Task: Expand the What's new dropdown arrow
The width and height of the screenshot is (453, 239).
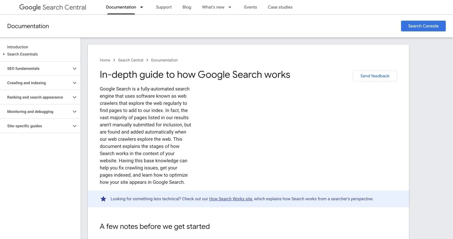Action: (230, 7)
